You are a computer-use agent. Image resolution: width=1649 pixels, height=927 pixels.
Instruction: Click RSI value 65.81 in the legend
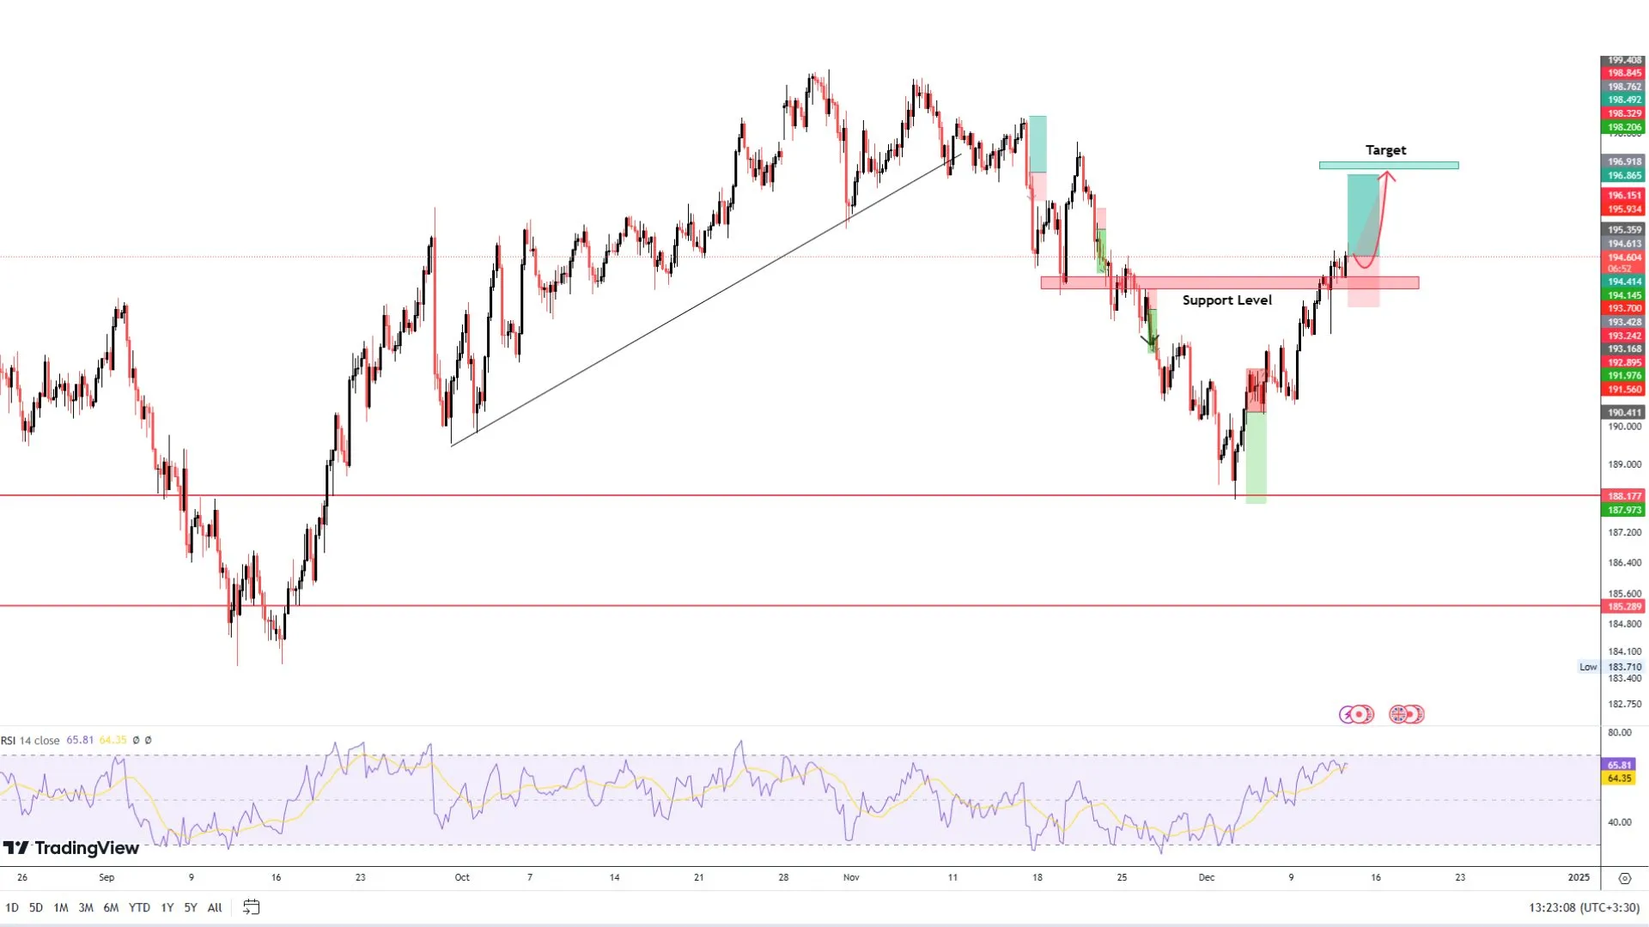(79, 740)
